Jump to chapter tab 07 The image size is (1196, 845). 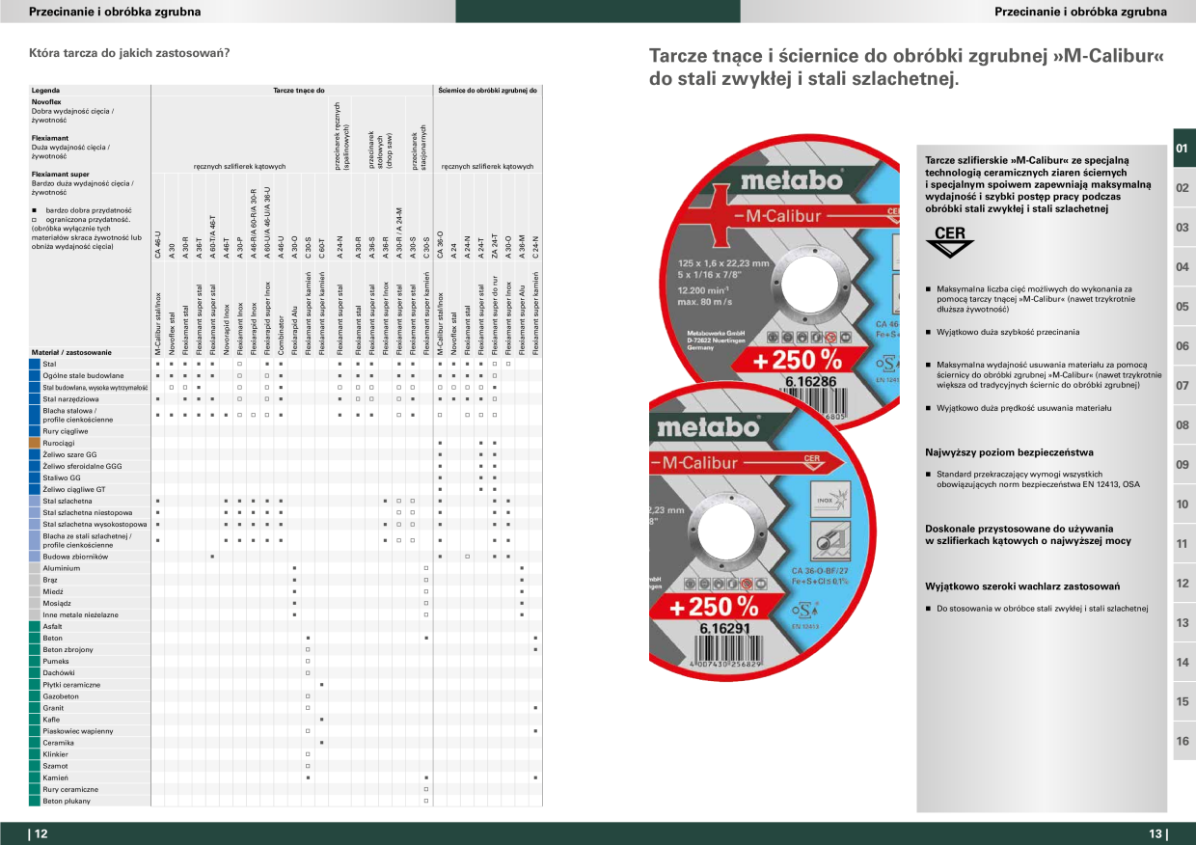pyautogui.click(x=1182, y=386)
